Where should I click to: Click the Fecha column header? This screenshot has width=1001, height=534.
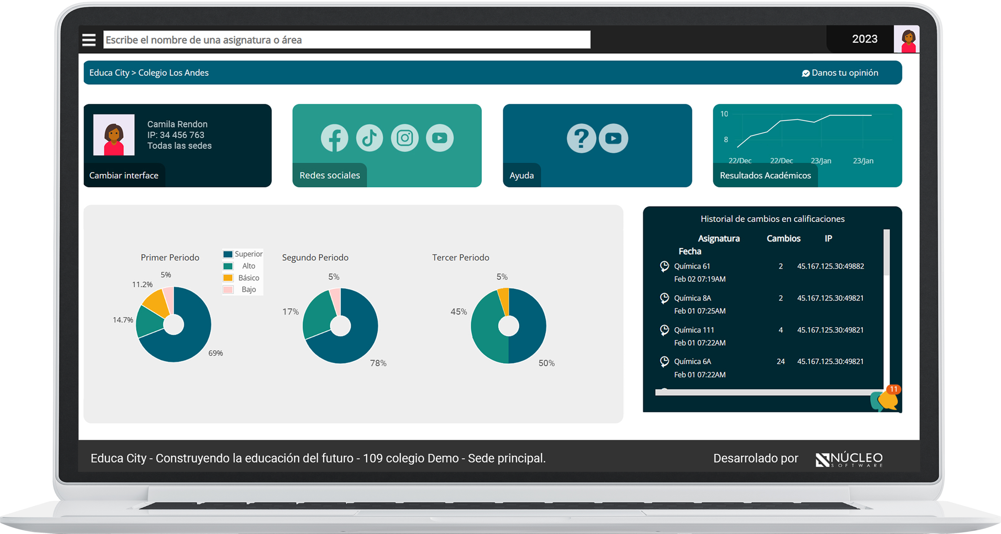690,251
